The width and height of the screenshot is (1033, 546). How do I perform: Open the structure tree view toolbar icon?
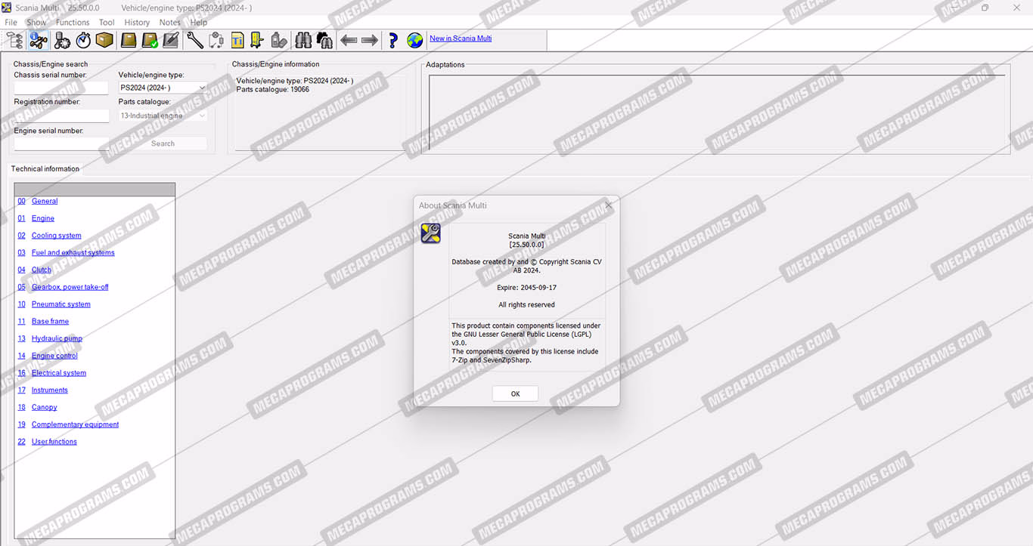point(14,40)
